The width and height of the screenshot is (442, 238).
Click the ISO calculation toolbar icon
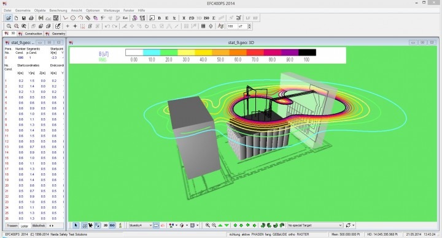click(206, 18)
